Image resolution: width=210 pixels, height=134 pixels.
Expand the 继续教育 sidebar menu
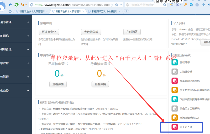click(28, 63)
